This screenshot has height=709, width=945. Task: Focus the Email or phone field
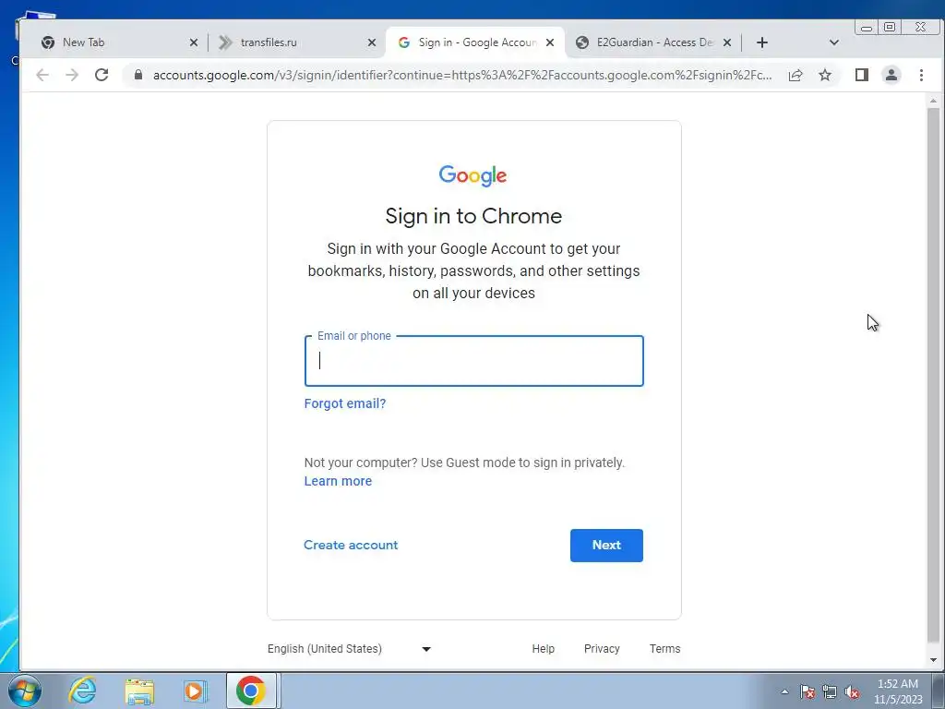(474, 361)
